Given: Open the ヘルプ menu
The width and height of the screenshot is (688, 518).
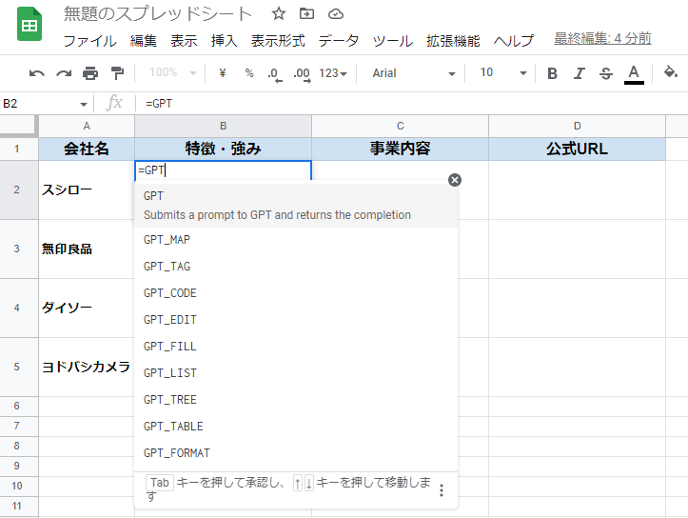Looking at the screenshot, I should tap(514, 40).
